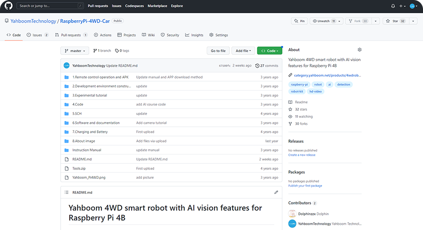Image resolution: width=423 pixels, height=230 pixels.
Task: Open Instruction Manual folder
Action: [86, 150]
